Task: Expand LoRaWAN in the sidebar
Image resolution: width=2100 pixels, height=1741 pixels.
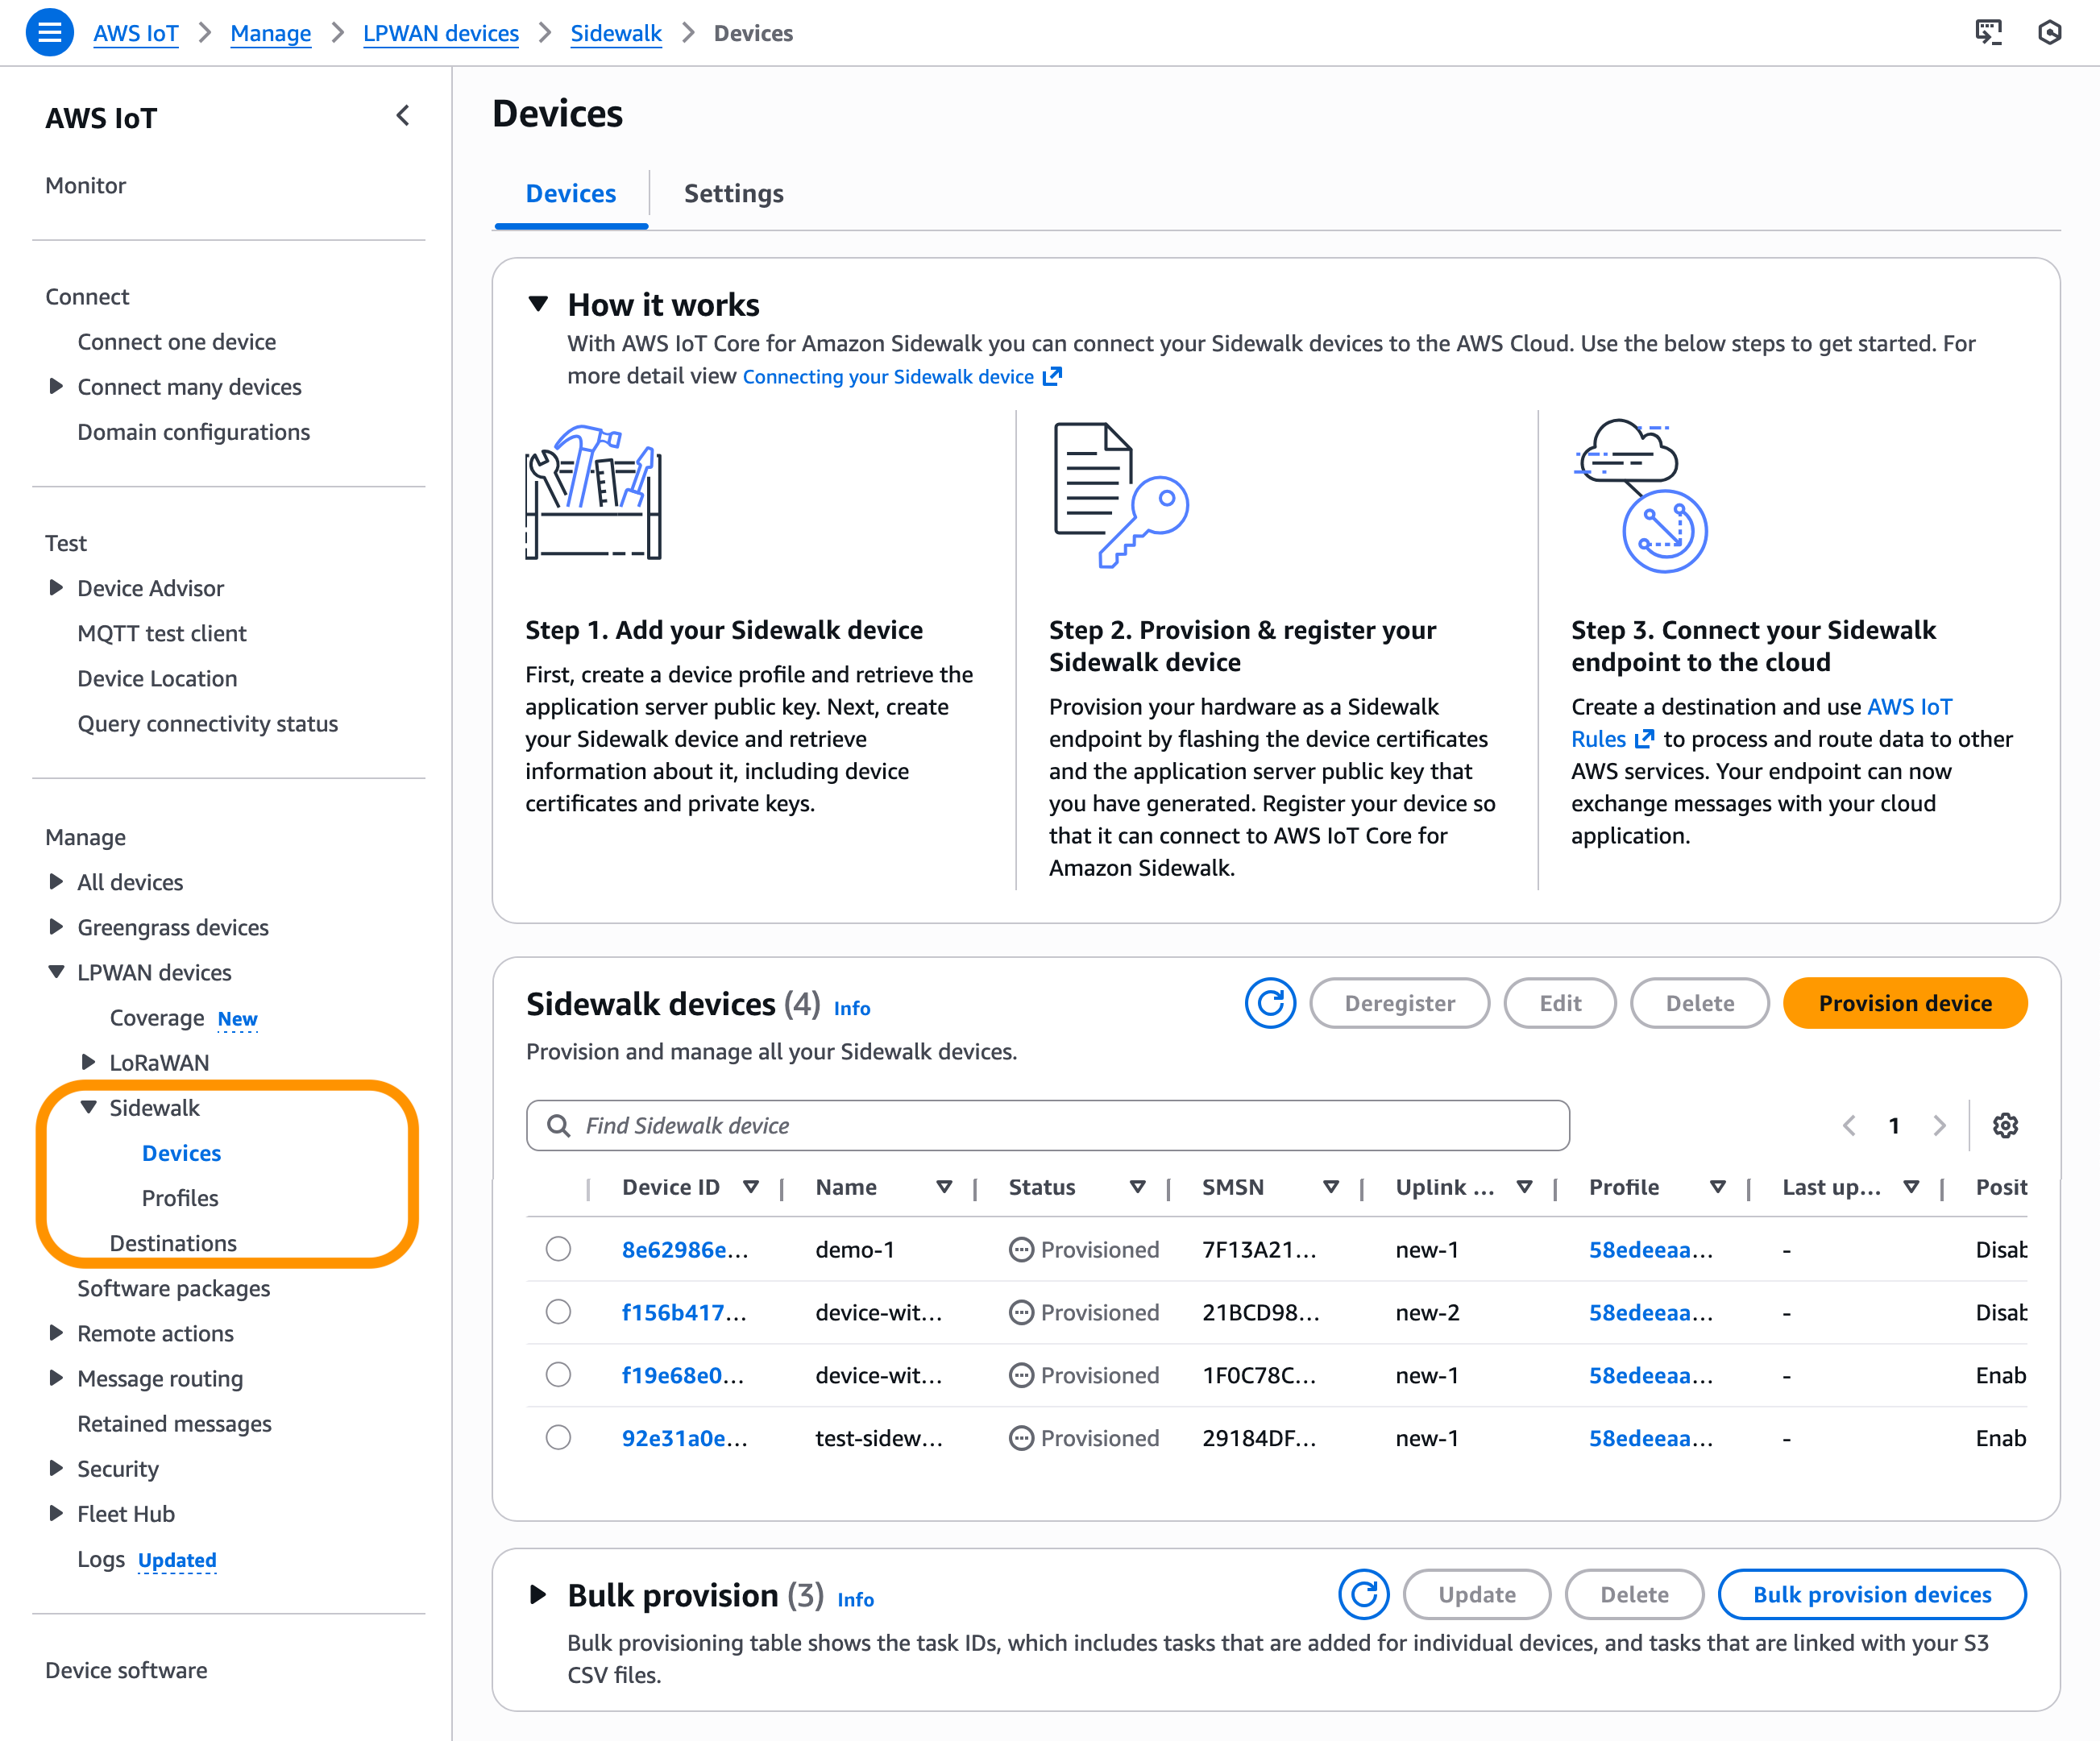Action: click(x=88, y=1062)
